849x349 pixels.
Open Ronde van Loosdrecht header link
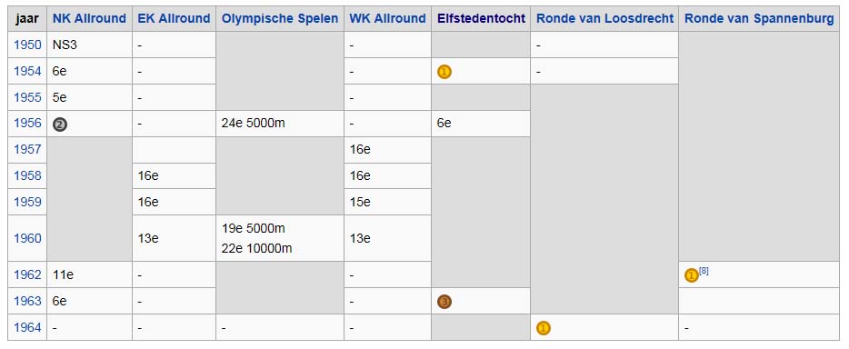tap(604, 18)
